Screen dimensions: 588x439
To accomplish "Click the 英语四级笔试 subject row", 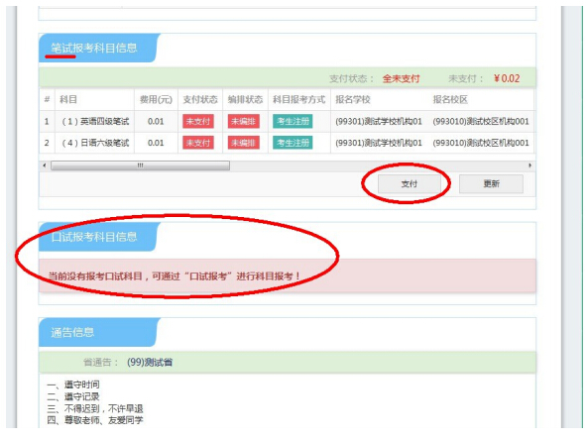I will pyautogui.click(x=287, y=122).
